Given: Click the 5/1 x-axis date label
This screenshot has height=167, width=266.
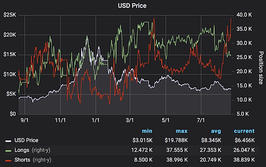Looking at the screenshot, I should 165,120.
